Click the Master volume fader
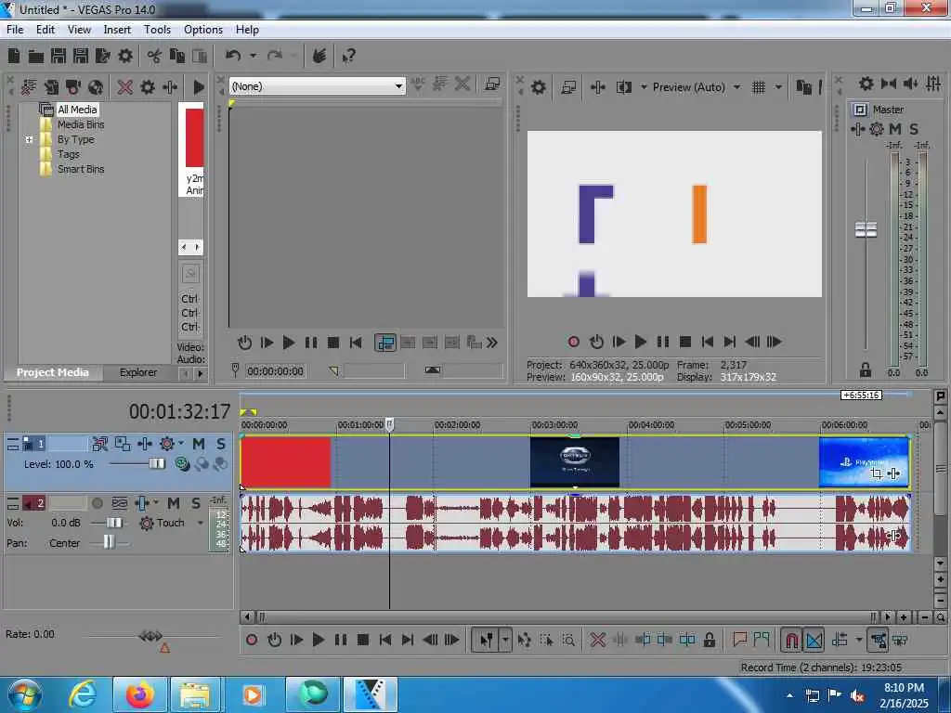The width and height of the screenshot is (951, 713). pos(866,230)
